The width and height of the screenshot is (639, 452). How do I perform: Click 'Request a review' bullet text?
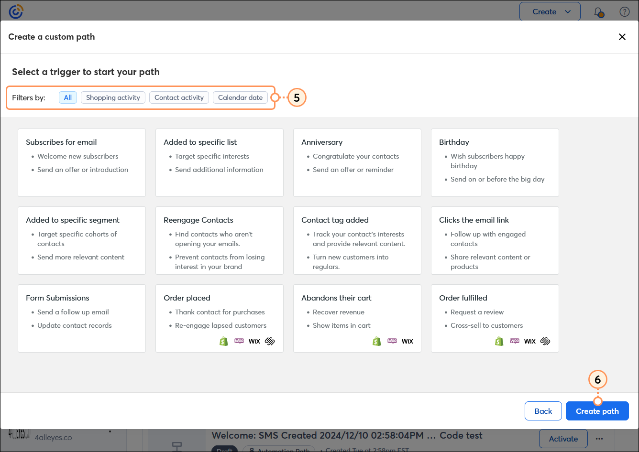(477, 312)
